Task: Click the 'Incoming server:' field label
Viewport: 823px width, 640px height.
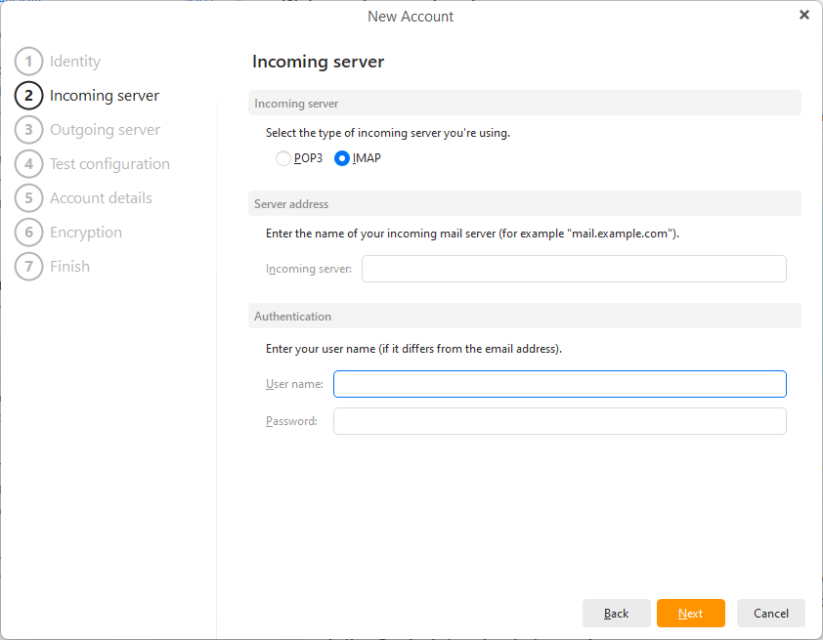Action: 309,269
